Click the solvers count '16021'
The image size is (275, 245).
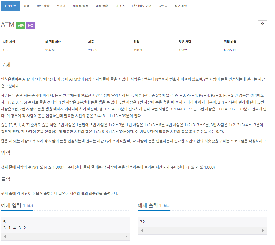183,50
